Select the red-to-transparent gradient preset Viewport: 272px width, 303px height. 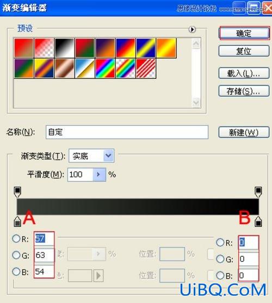pyautogui.click(x=44, y=48)
